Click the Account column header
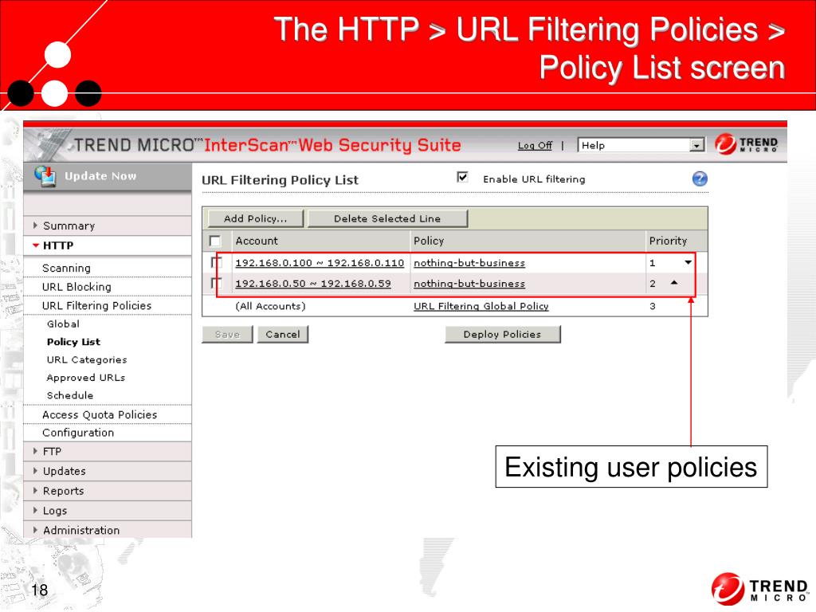Screen dimensions: 816x612 tap(257, 241)
